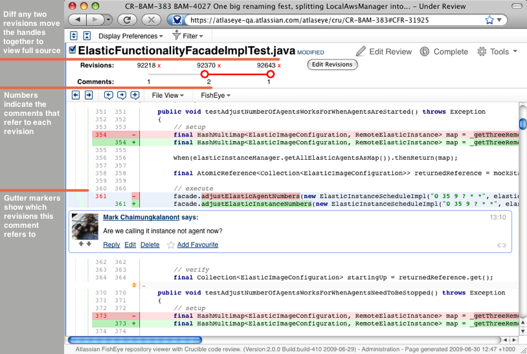This screenshot has width=527, height=354.
Task: Click comment timestamp 13:10
Action: point(497,217)
